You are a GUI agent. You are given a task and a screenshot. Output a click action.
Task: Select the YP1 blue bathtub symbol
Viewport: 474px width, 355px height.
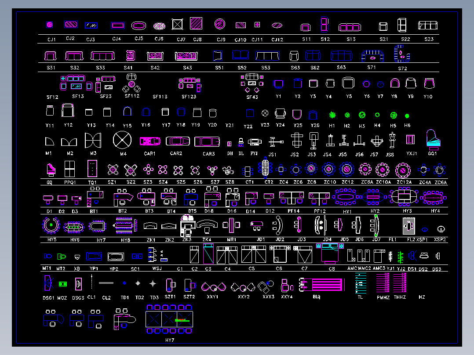pos(94,257)
